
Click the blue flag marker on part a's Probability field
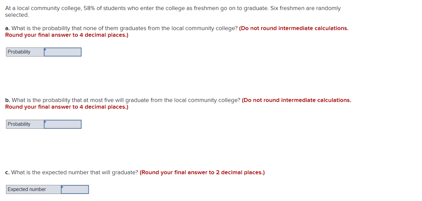[44, 50]
